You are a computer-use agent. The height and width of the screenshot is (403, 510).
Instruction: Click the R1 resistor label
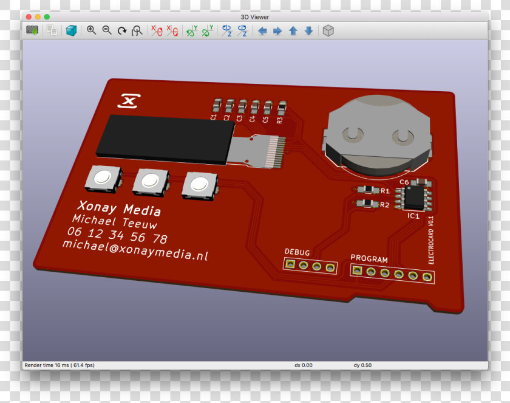click(x=385, y=191)
